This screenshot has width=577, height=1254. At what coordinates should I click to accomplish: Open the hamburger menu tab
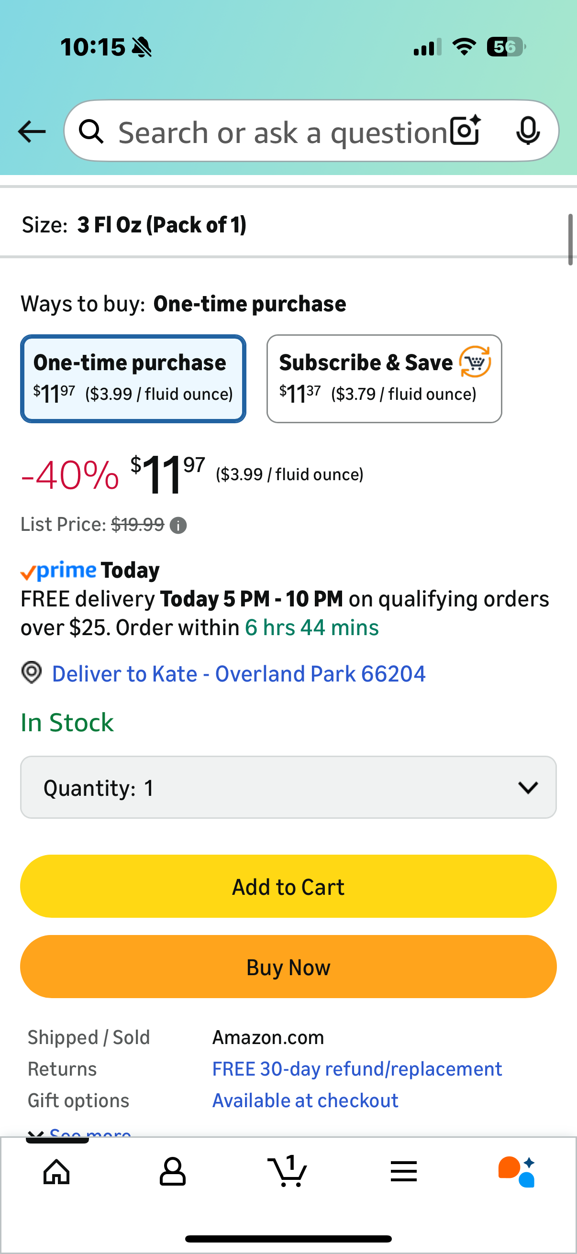point(404,1171)
